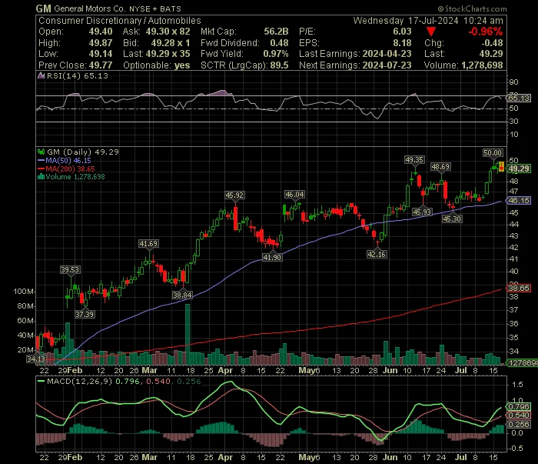This screenshot has width=538, height=464.
Task: Click the blue 46.15 price-axis tag
Action: (x=519, y=200)
